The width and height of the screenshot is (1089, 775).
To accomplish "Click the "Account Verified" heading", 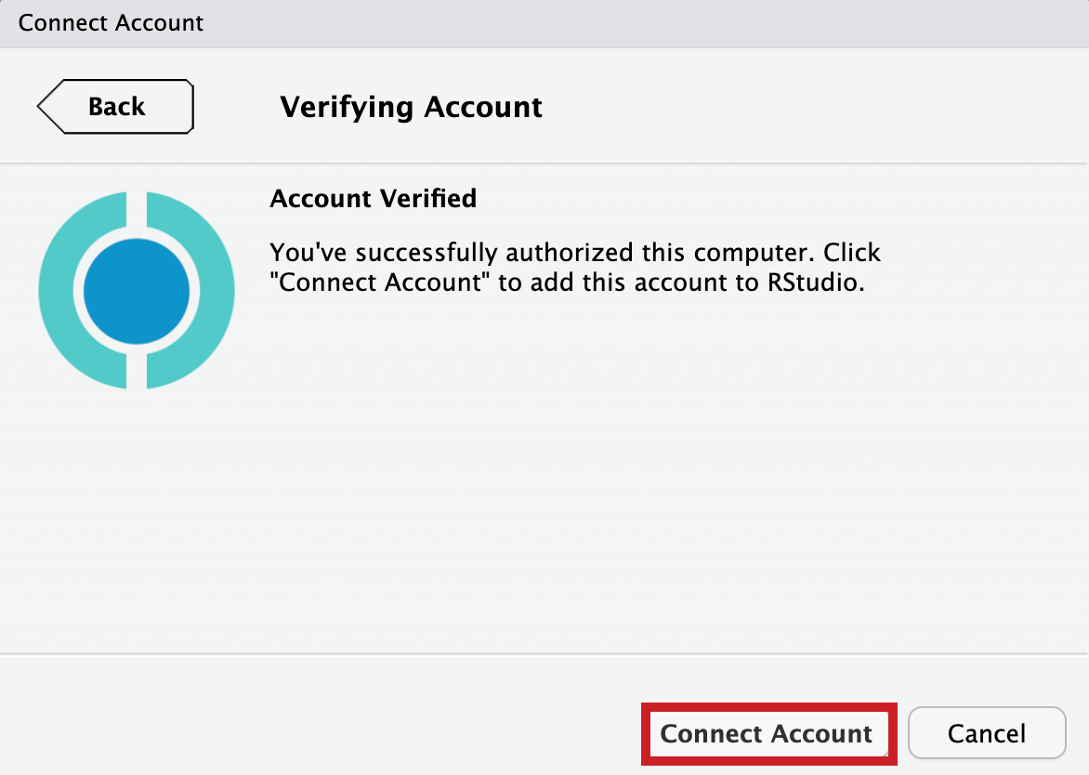I will pyautogui.click(x=373, y=198).
